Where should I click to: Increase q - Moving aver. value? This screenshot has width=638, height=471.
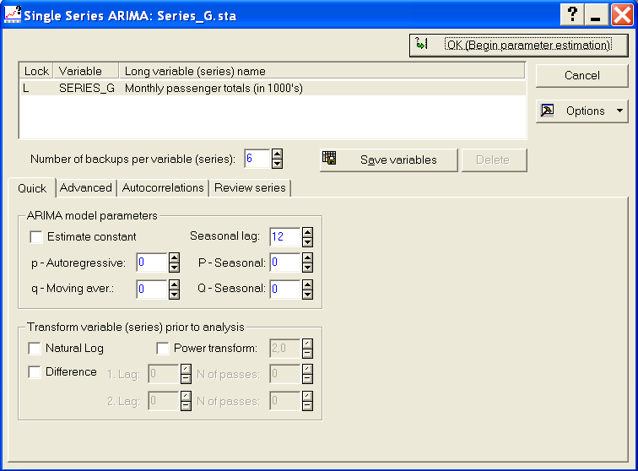pos(174,284)
